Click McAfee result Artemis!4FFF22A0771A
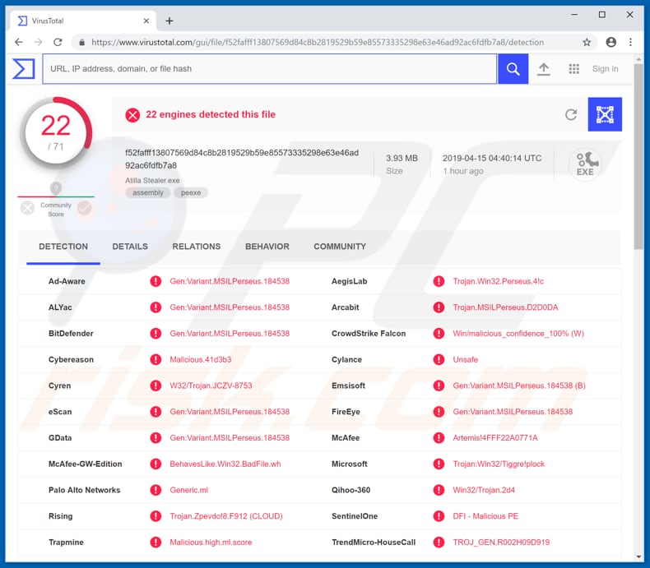650x568 pixels. pyautogui.click(x=495, y=438)
